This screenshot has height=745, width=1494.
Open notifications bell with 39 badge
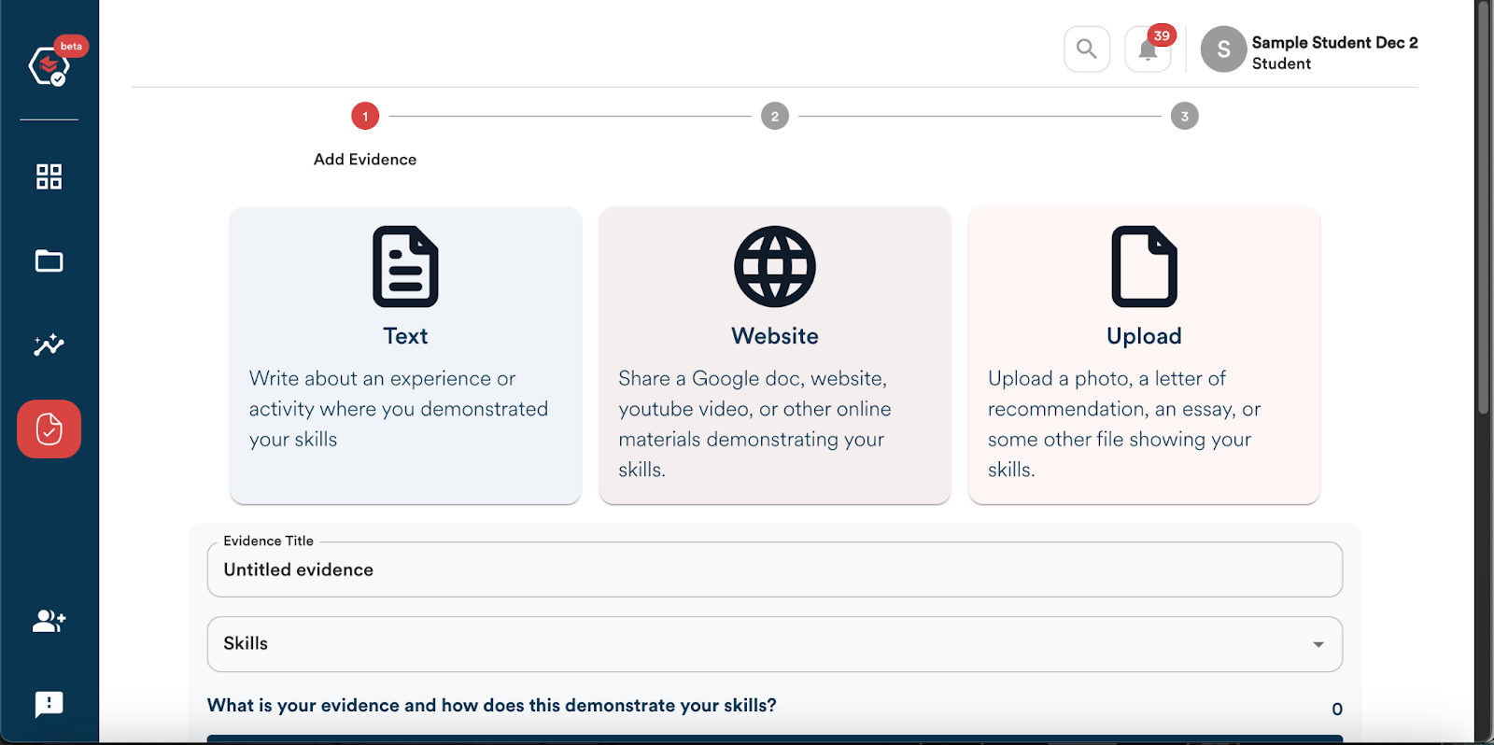1149,49
